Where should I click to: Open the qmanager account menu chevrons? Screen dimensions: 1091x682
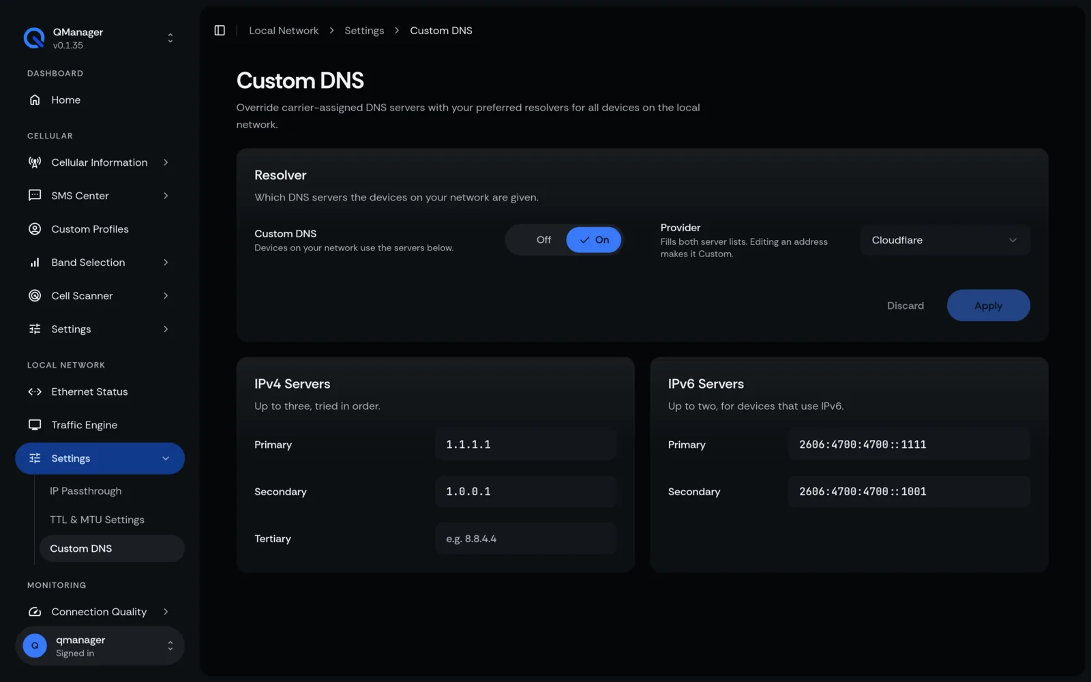(x=170, y=645)
